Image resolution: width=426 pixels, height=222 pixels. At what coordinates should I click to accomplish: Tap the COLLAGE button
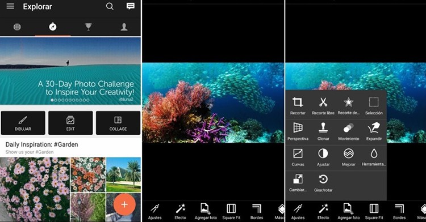tap(118, 123)
